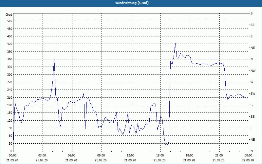Click the 21.09.20 date under 12:00

pos(130,160)
